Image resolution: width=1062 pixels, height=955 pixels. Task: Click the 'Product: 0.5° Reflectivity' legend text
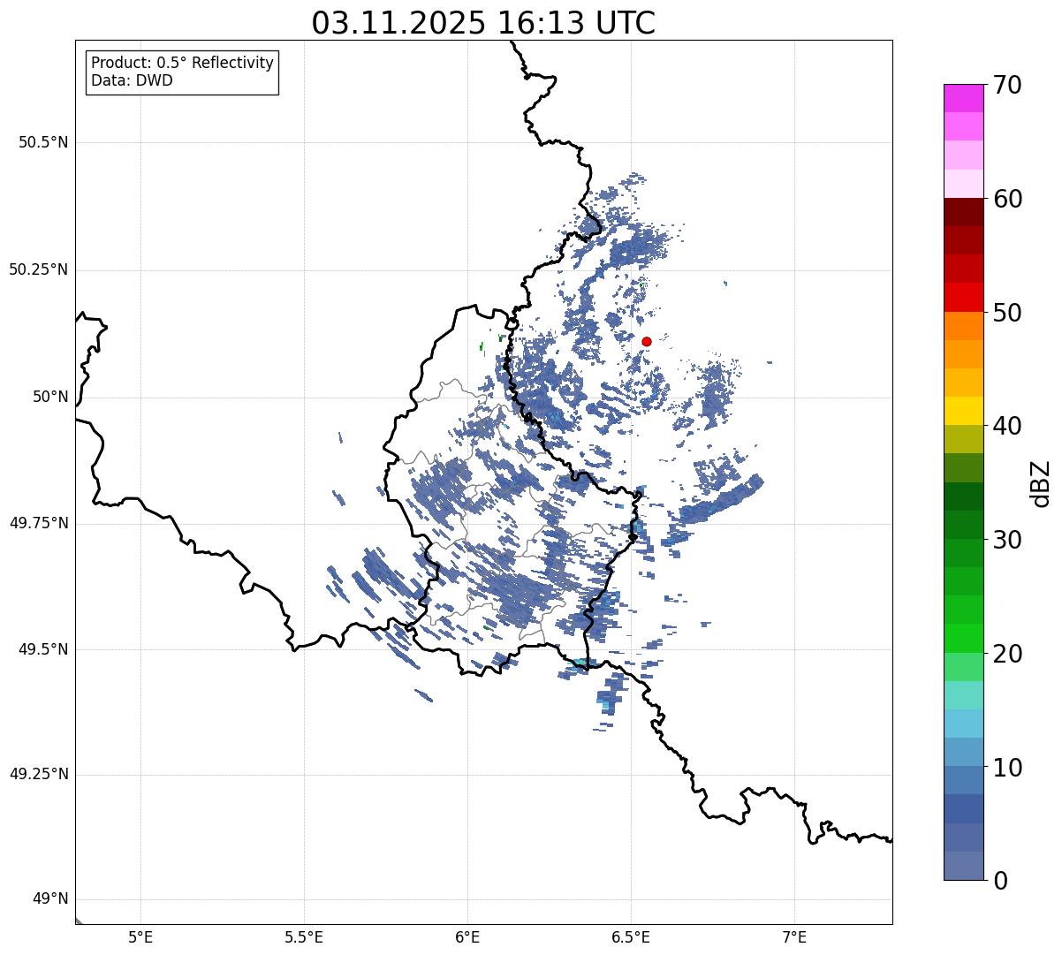183,64
